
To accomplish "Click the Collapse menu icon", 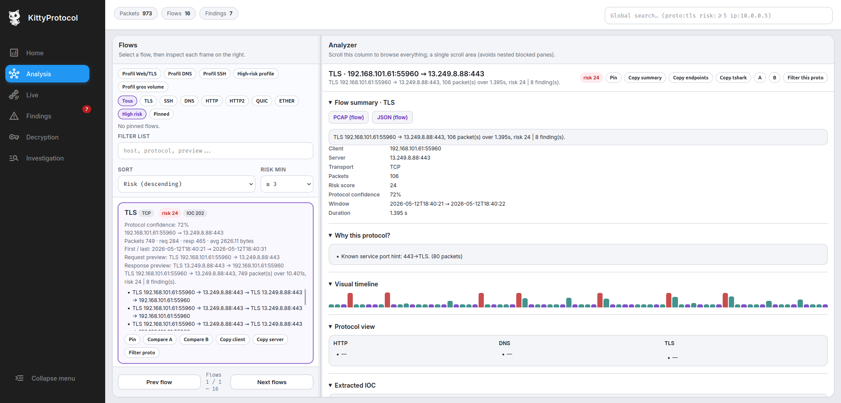I will click(x=19, y=378).
